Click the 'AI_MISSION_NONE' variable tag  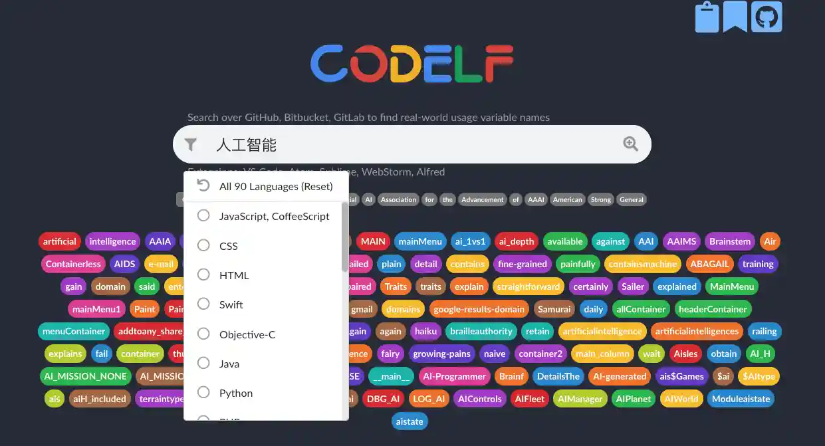tap(85, 376)
